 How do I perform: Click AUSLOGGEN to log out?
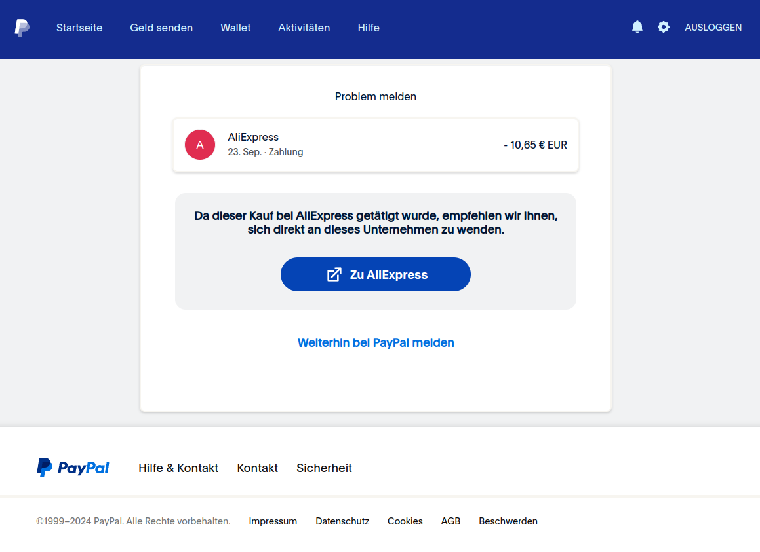click(713, 28)
